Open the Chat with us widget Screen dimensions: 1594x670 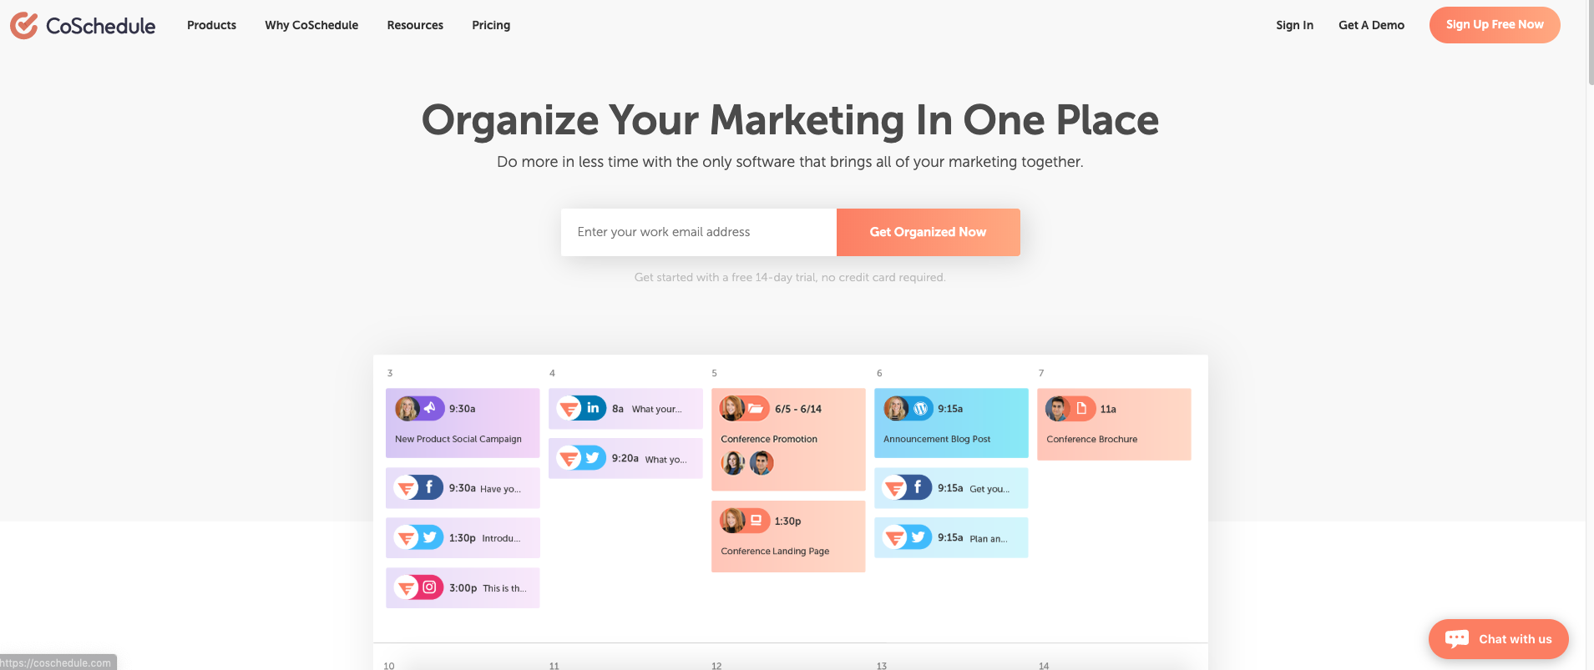coord(1499,639)
